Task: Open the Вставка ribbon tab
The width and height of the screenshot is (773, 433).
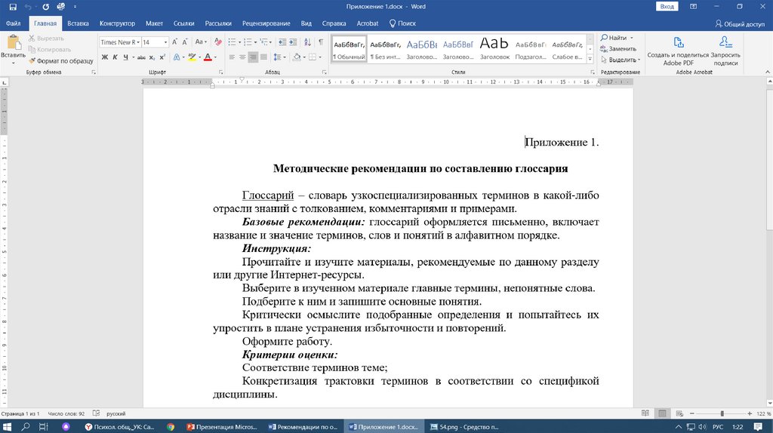Action: (78, 23)
